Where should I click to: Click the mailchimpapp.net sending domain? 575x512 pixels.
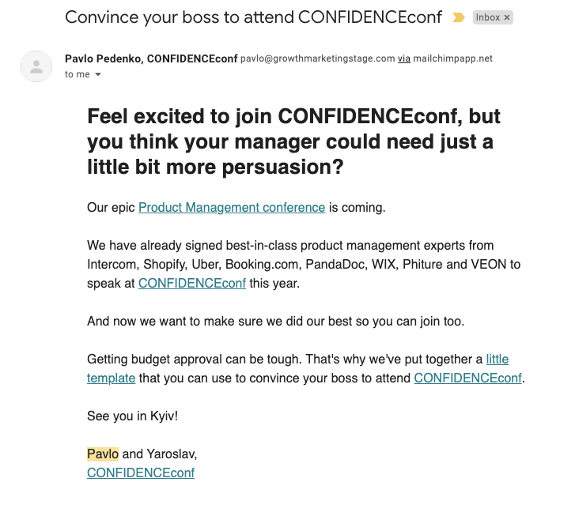pyautogui.click(x=453, y=58)
